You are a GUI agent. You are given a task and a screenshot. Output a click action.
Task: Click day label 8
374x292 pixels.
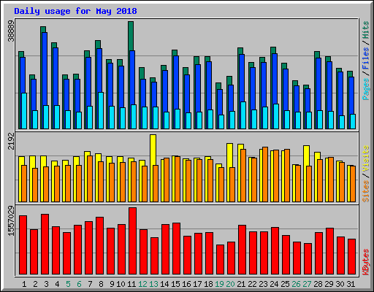pyautogui.click(x=101, y=284)
